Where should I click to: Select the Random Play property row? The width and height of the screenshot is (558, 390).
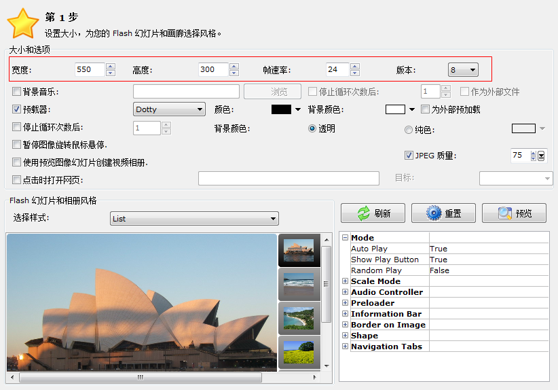tap(449, 270)
